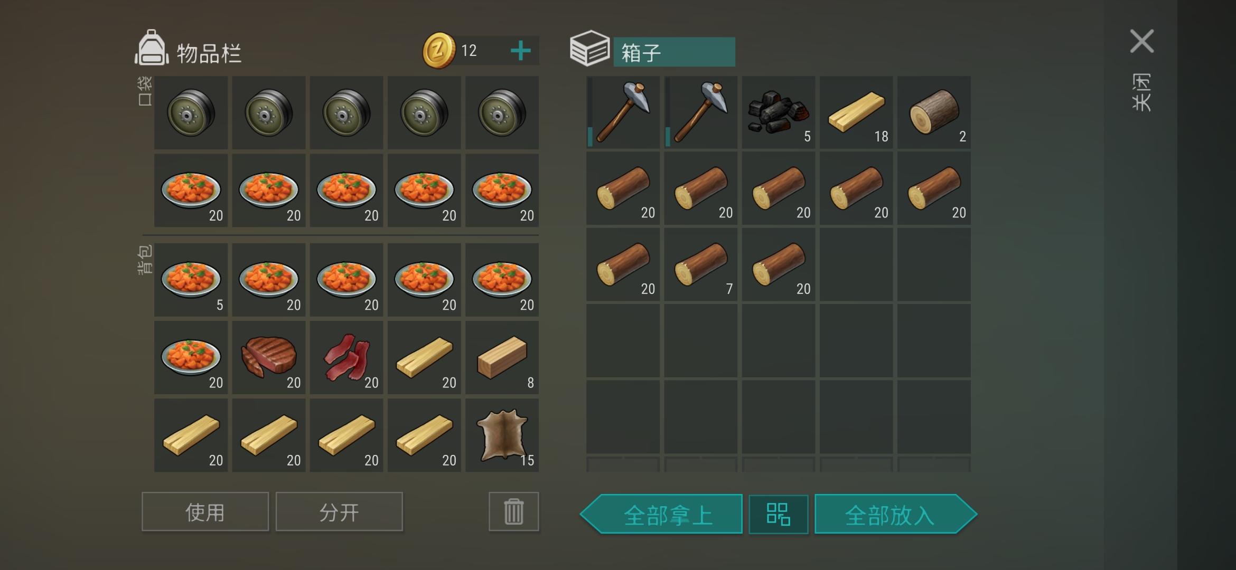Select the plank stack of 18 in chest

(x=856, y=112)
